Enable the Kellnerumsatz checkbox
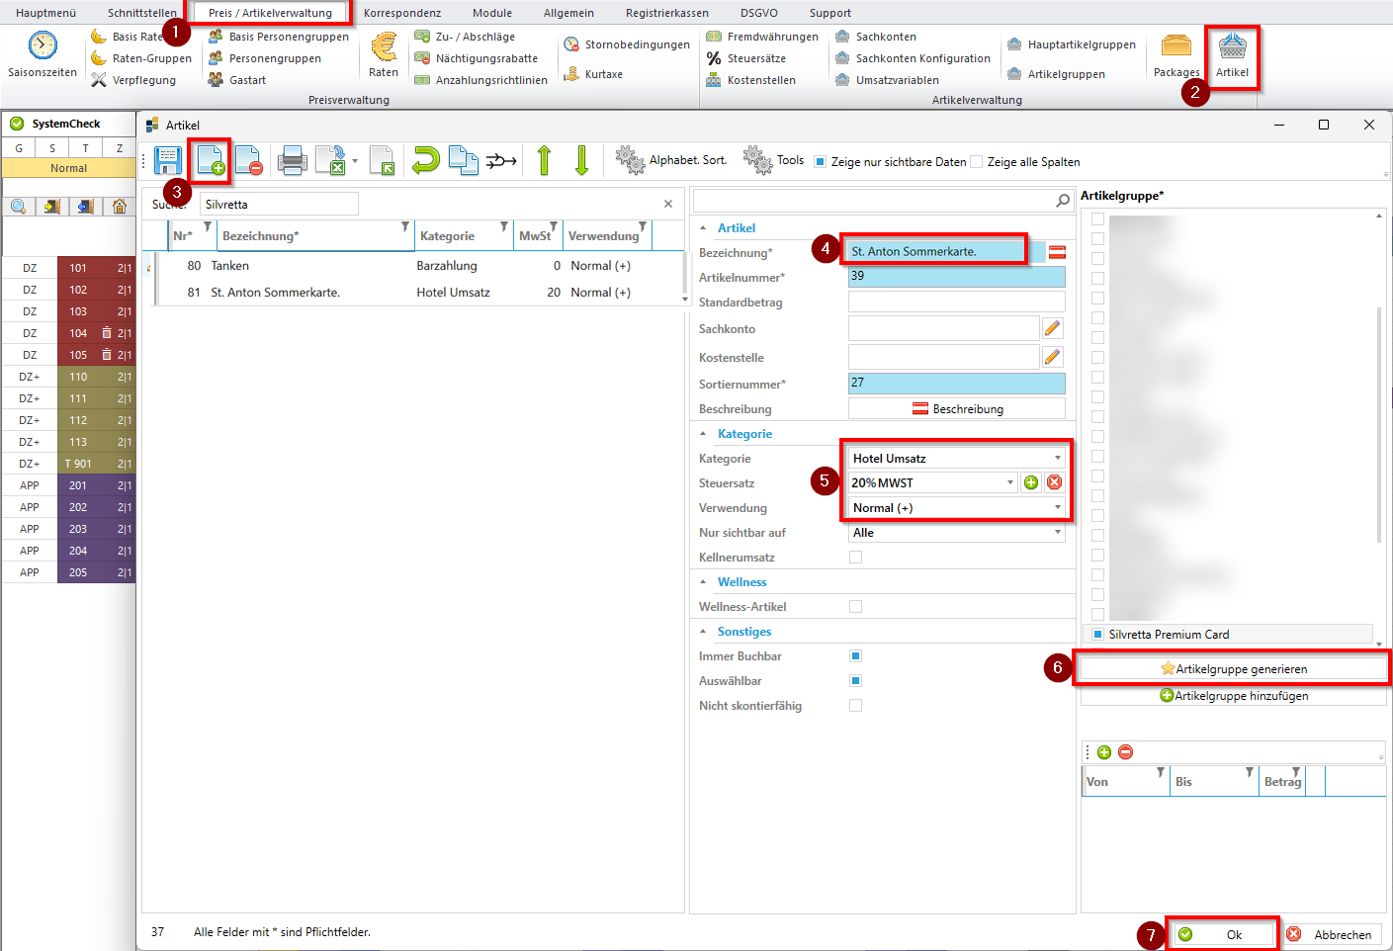This screenshot has width=1393, height=951. point(856,558)
